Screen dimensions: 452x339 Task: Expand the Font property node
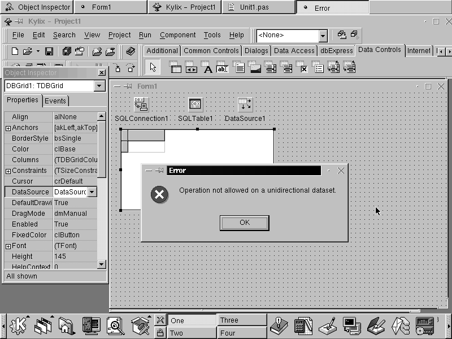[x=8, y=246]
